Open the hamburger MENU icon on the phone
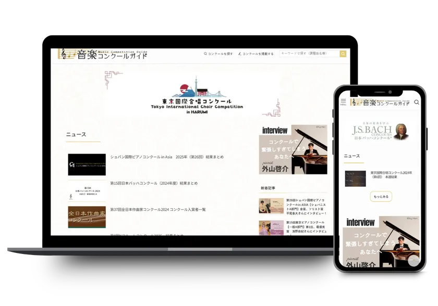 click(343, 102)
